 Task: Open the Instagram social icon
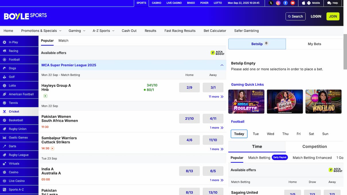[278, 3]
